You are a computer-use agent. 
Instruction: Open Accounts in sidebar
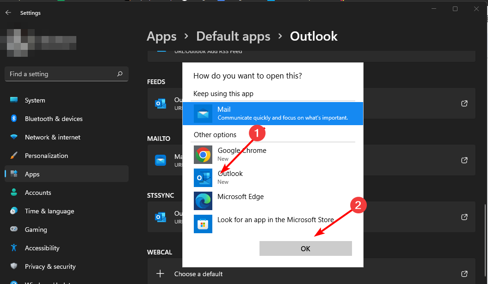point(67,193)
